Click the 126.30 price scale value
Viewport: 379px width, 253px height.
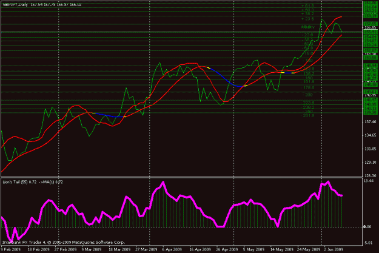click(370, 175)
